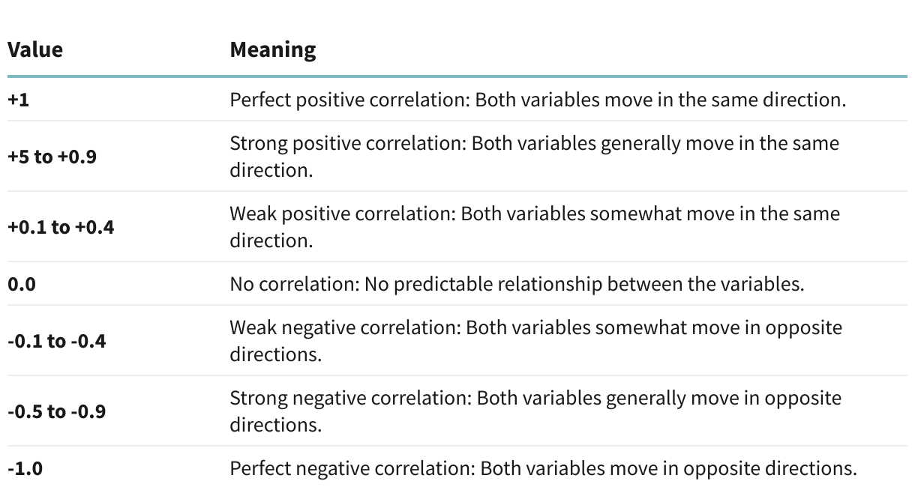This screenshot has height=496, width=915.
Task: Click the Weak positive correlation description
Action: click(x=535, y=227)
